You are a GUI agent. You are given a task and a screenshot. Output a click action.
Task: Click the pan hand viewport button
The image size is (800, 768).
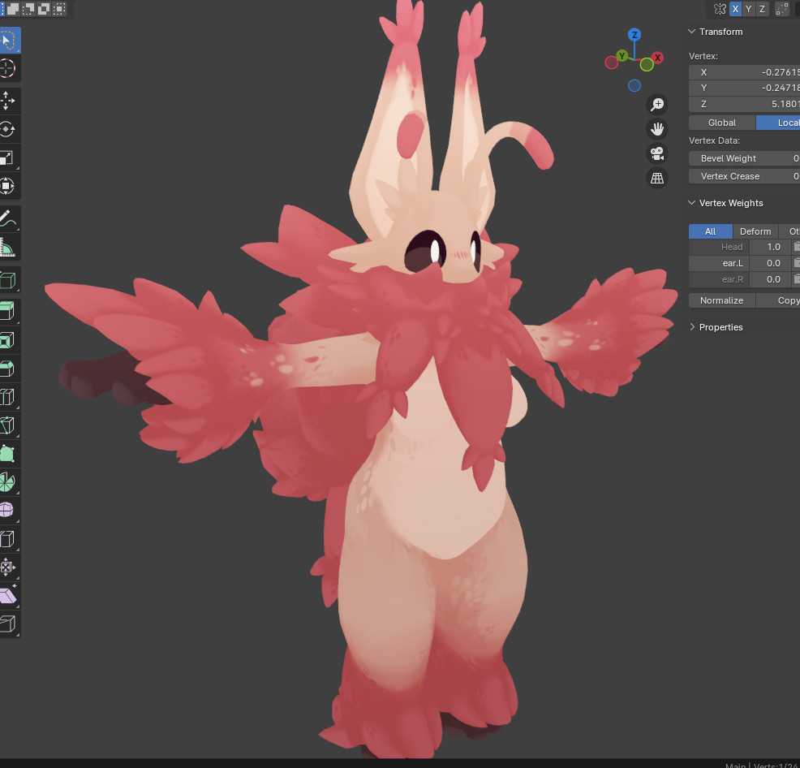point(657,129)
